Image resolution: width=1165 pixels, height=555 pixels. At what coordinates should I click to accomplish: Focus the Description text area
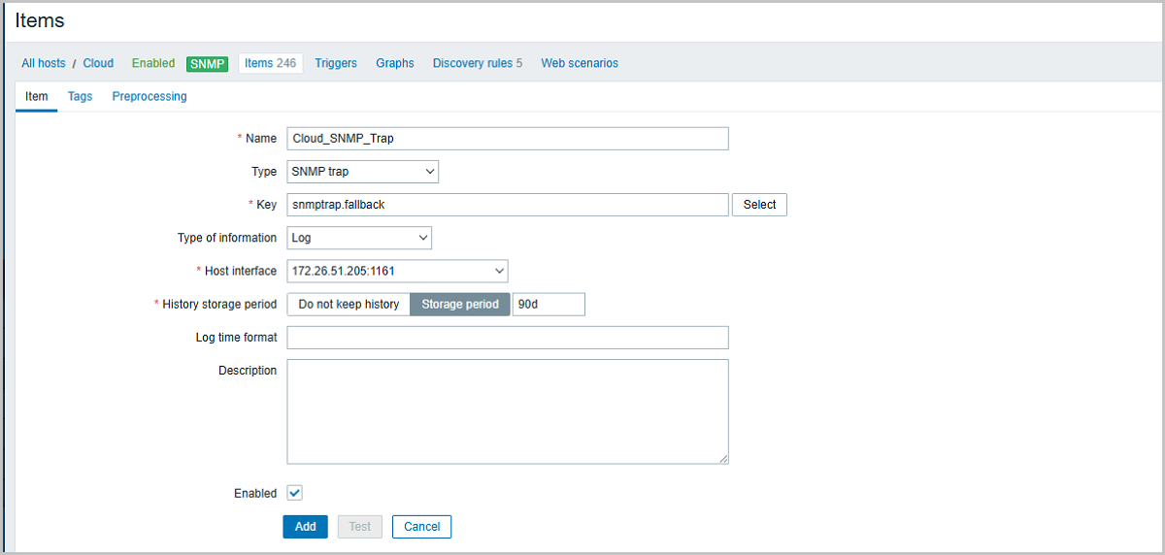pyautogui.click(x=507, y=411)
